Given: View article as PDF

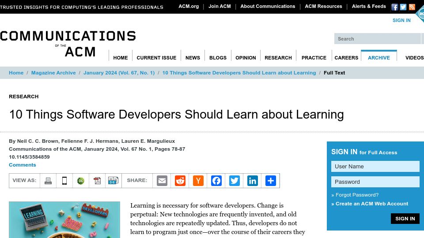Looking at the screenshot, I should coord(97,181).
